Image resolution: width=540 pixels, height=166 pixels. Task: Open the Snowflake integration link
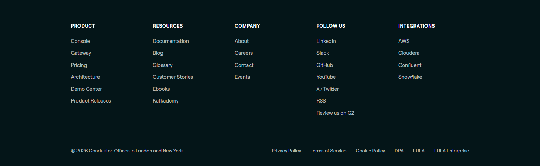pyautogui.click(x=410, y=77)
